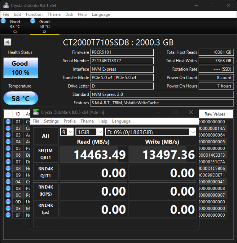Click the status orb for attribute 07

click(x=8, y=162)
